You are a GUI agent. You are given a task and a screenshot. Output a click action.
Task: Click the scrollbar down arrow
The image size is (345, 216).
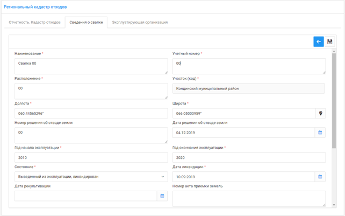(334, 205)
